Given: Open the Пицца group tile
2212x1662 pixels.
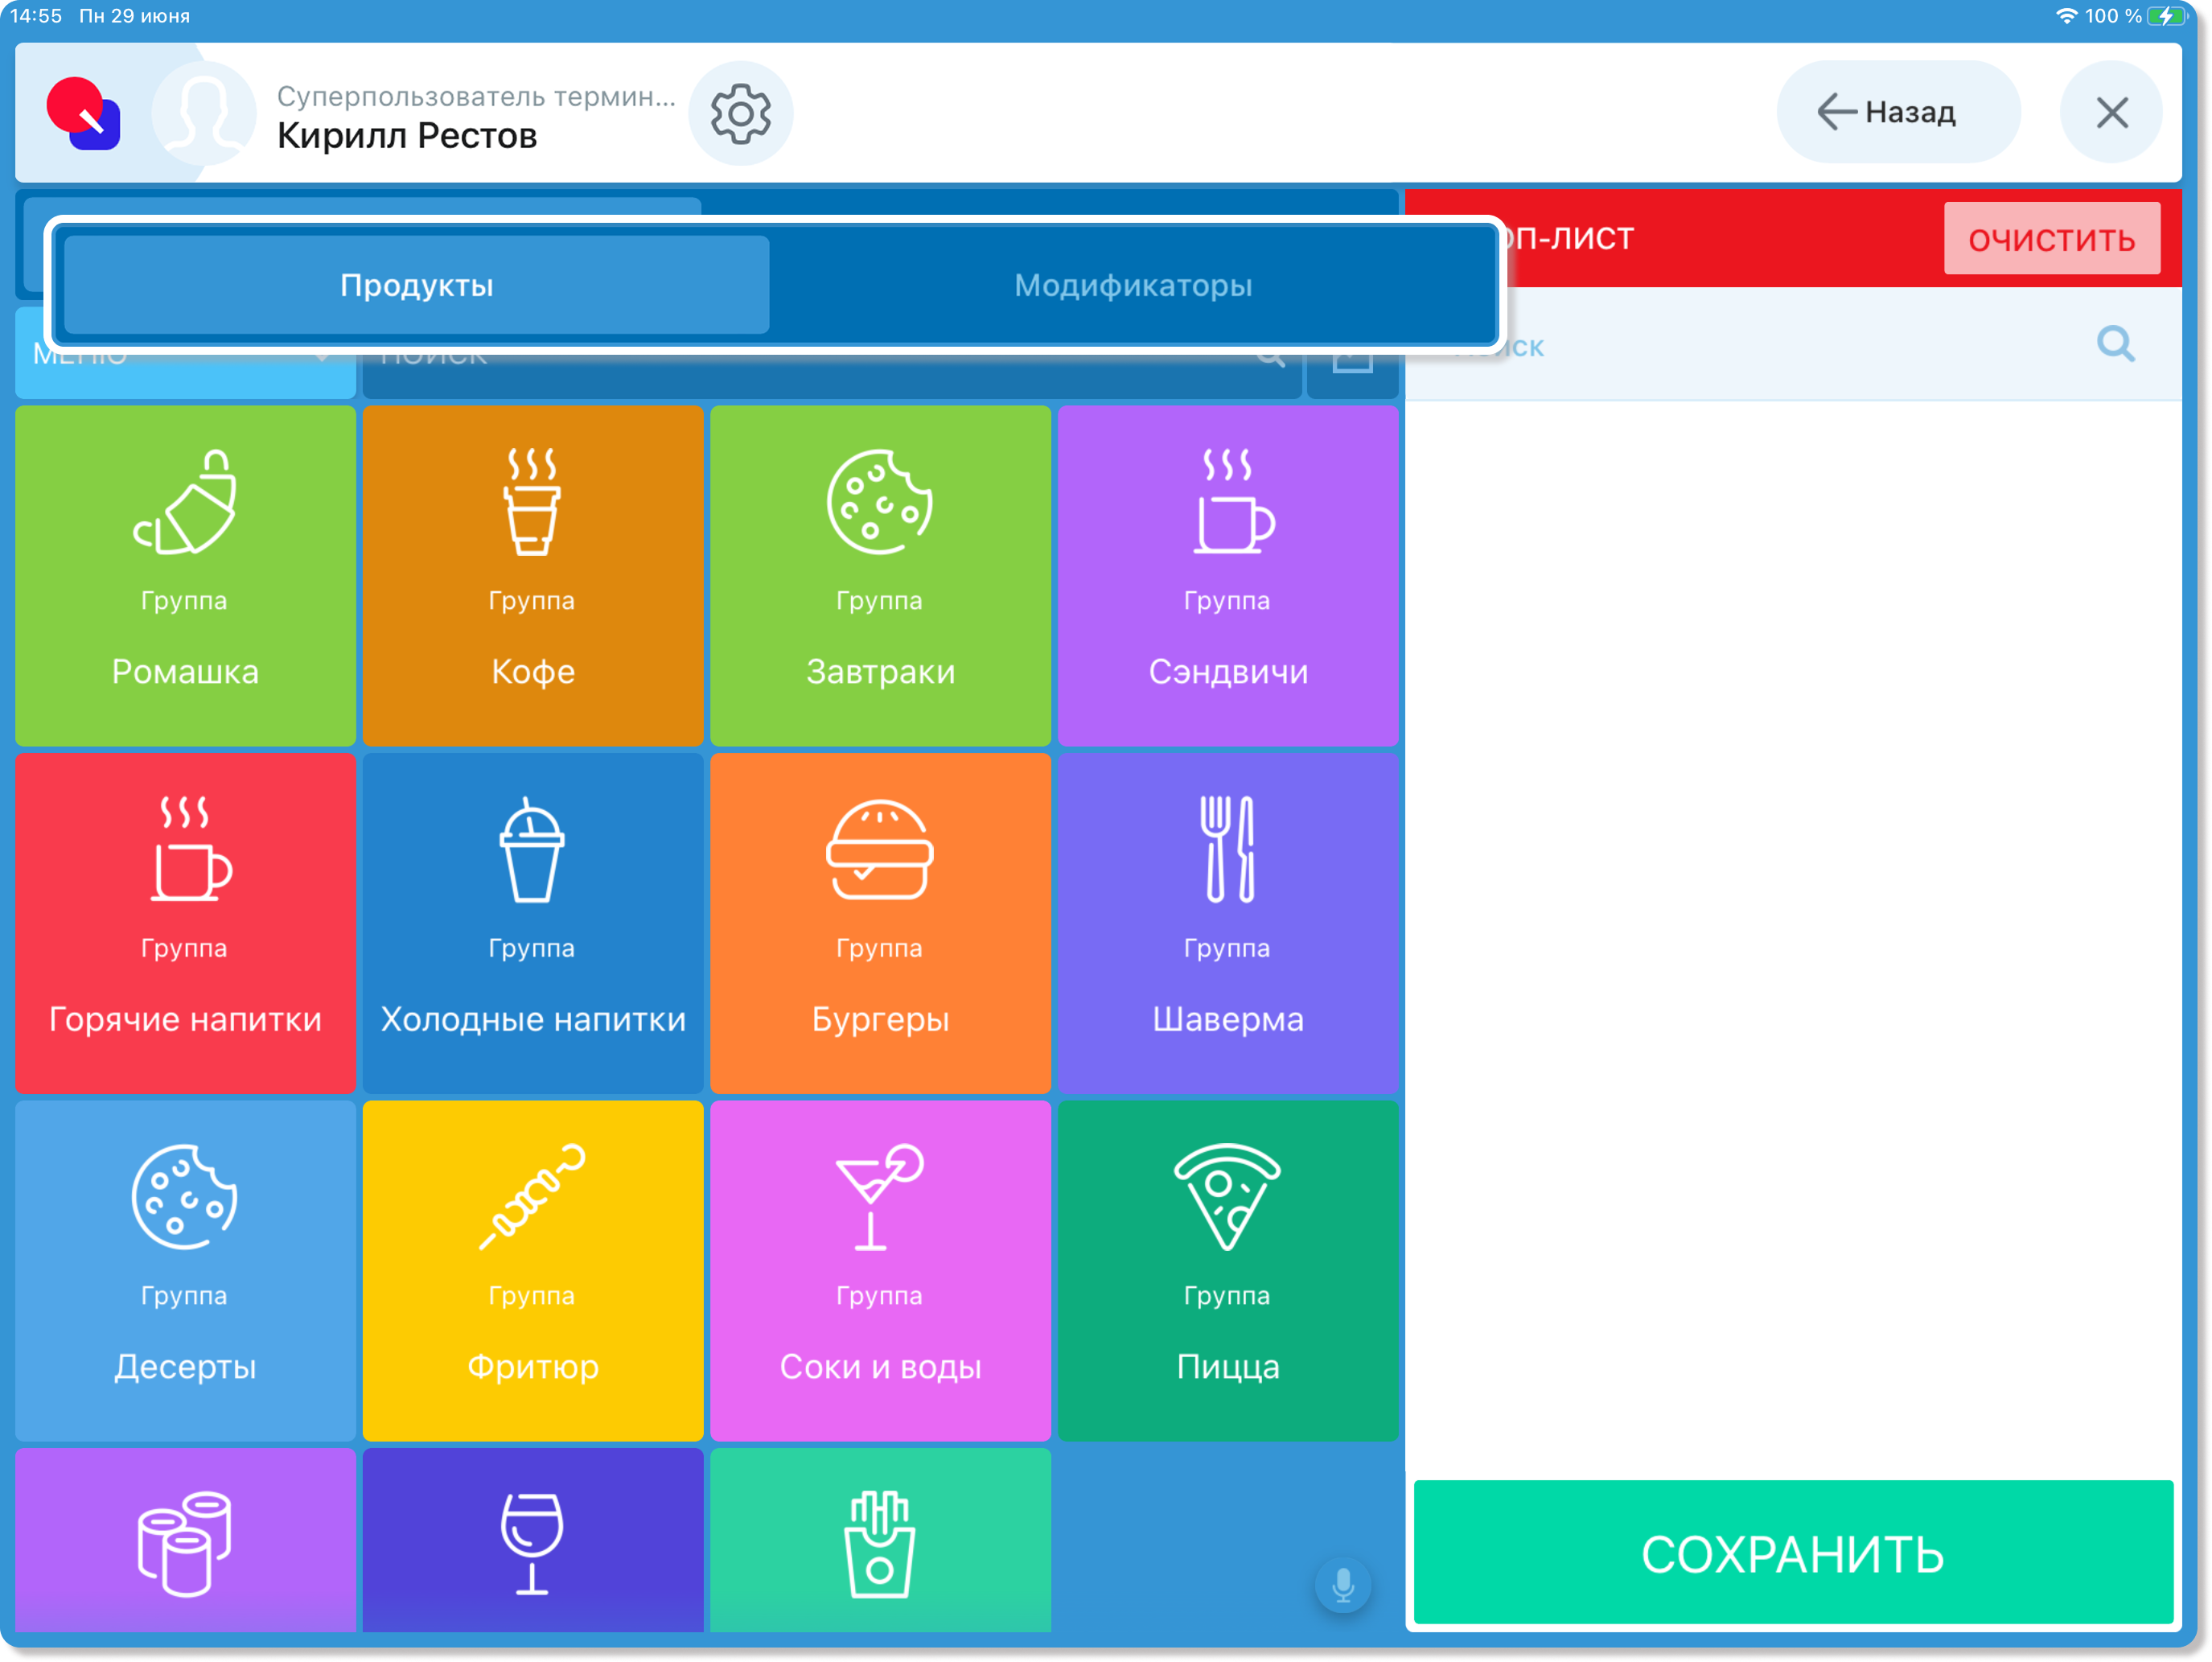Looking at the screenshot, I should 1228,1270.
